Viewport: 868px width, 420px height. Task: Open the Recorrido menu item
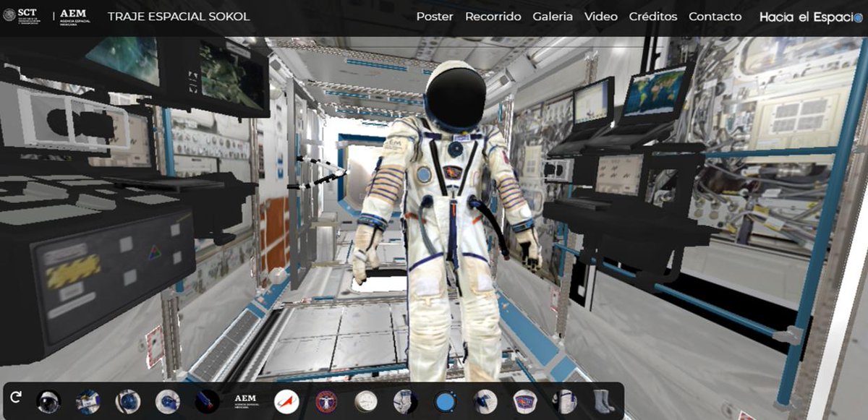[493, 17]
